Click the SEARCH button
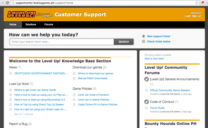The image size is (208, 128). point(123,42)
